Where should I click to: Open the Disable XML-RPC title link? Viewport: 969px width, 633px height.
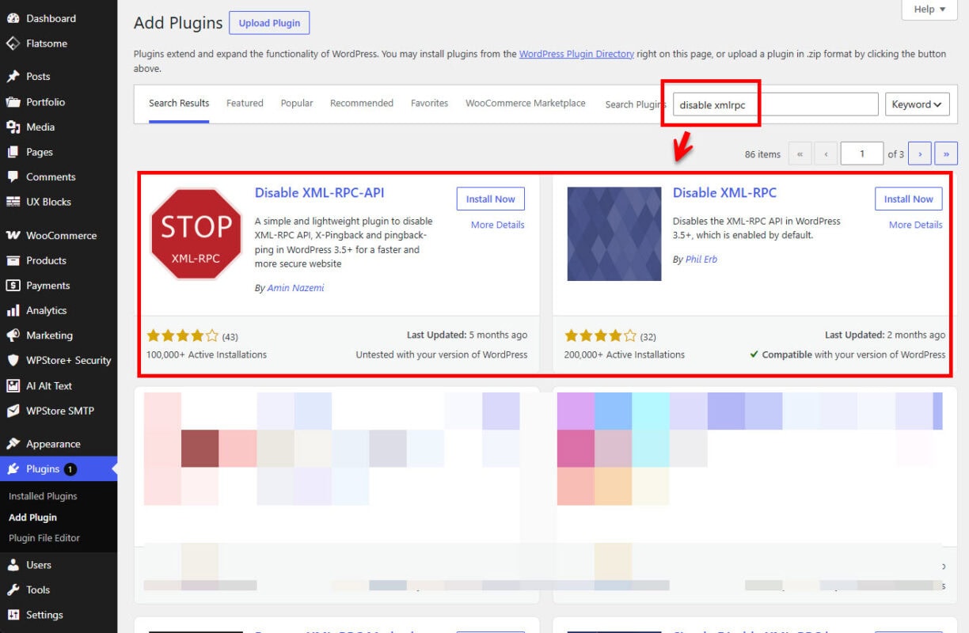725,192
